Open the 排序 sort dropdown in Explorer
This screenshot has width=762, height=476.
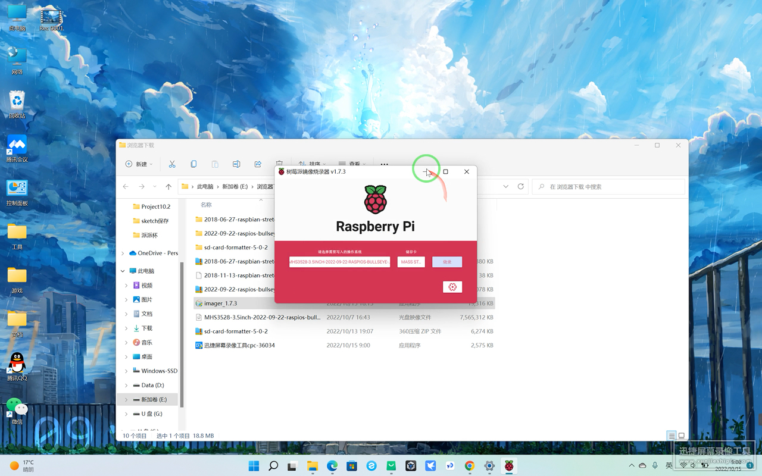tap(312, 164)
